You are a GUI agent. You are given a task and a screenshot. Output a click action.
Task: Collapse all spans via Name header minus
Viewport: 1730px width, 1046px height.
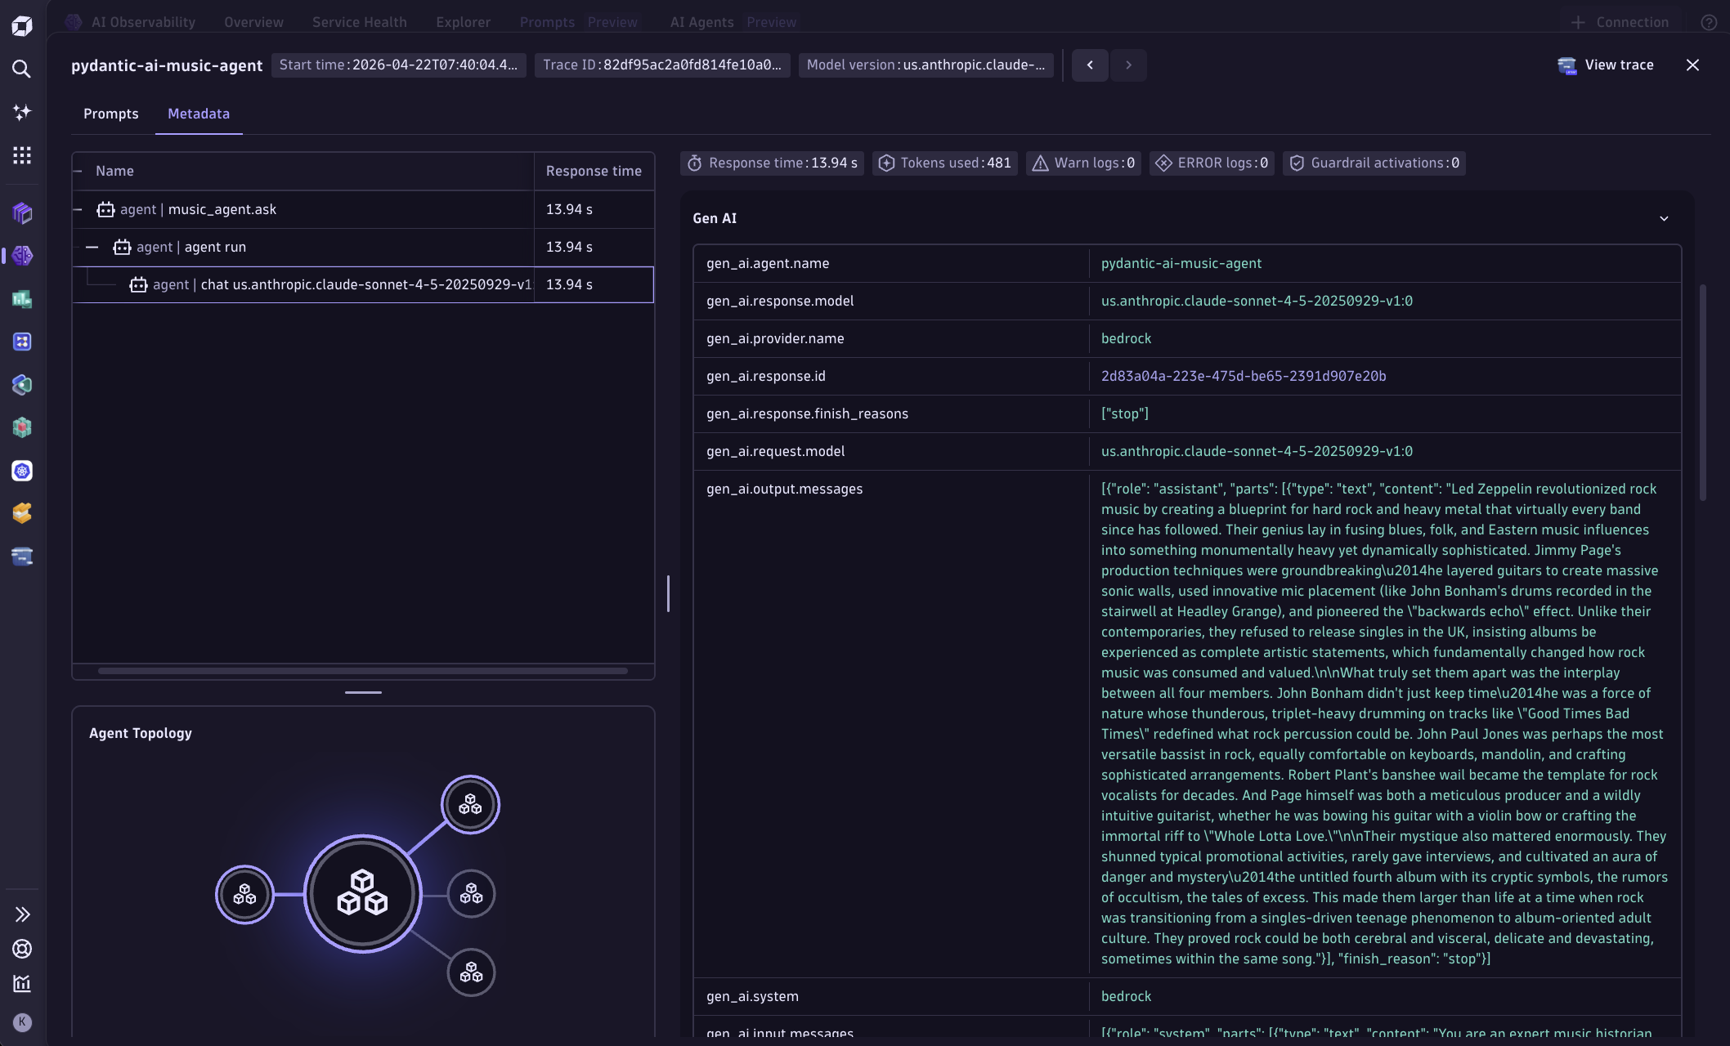click(78, 171)
